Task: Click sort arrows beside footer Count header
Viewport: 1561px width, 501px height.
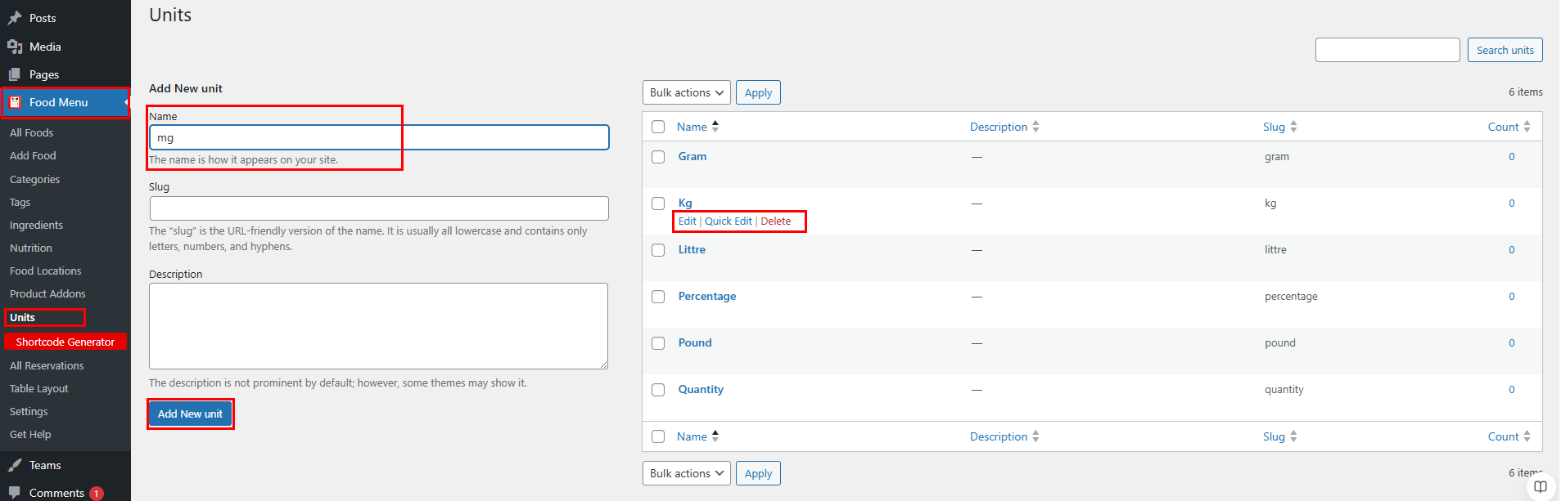Action: tap(1527, 436)
